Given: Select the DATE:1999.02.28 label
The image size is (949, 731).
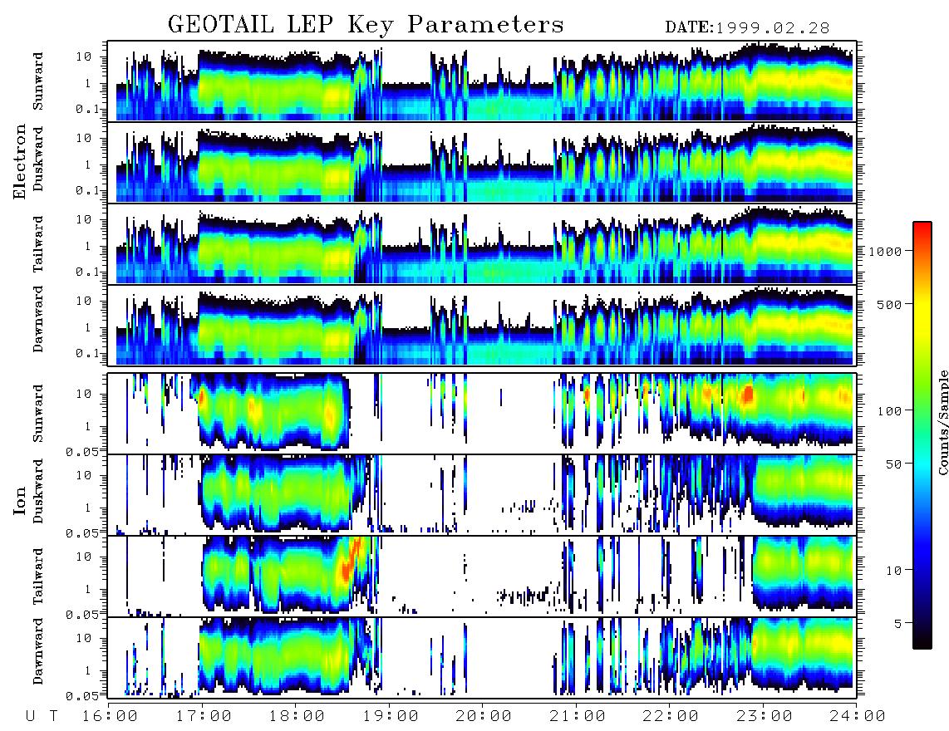Looking at the screenshot, I should (x=747, y=27).
